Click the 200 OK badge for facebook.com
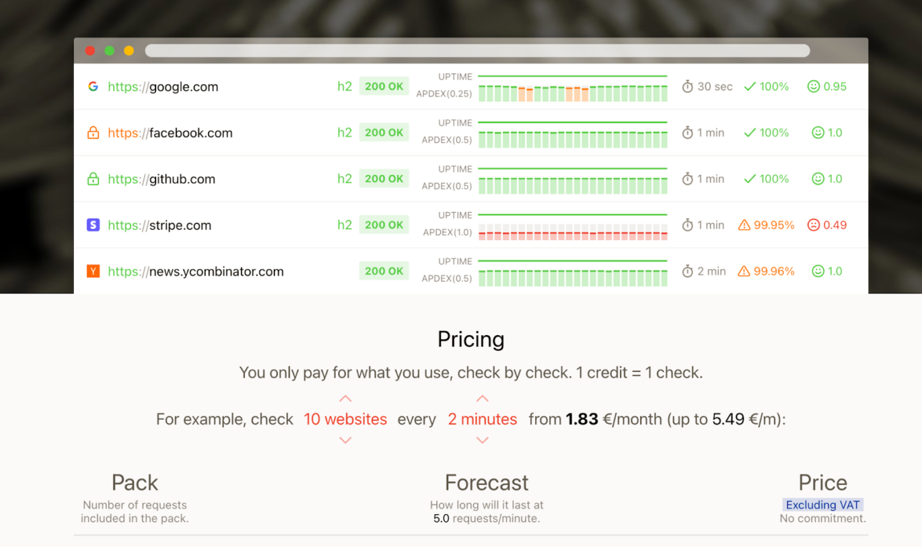The height and width of the screenshot is (547, 922). [x=384, y=133]
